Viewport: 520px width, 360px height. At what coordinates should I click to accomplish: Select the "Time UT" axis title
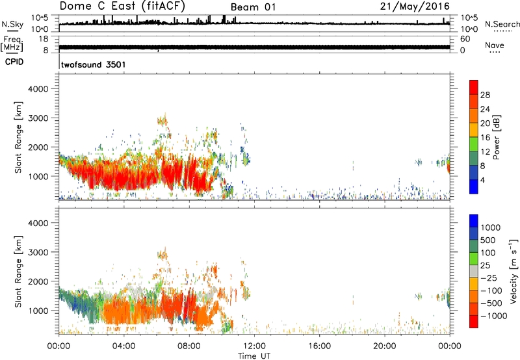[x=254, y=356]
